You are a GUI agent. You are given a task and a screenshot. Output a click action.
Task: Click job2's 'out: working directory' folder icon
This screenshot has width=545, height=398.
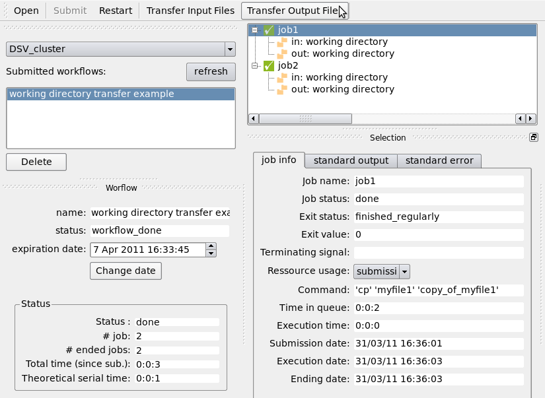point(282,89)
